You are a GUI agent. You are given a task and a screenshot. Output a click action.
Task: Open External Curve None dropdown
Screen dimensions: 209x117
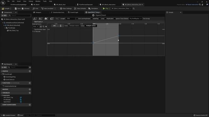coord(36,27)
